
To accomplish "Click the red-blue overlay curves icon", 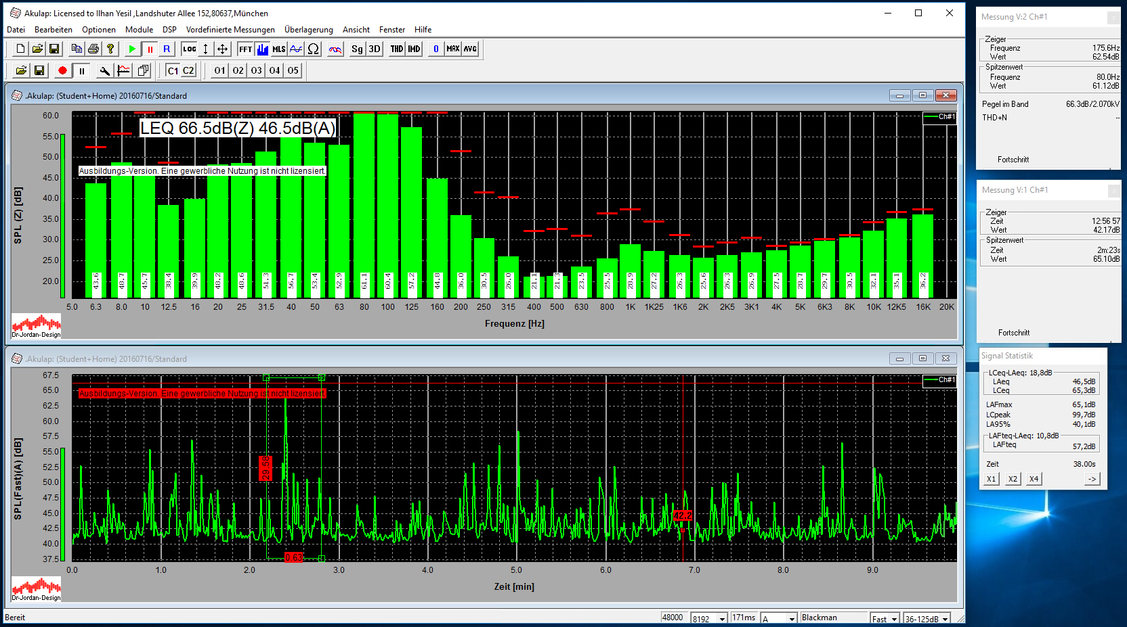I will [335, 49].
